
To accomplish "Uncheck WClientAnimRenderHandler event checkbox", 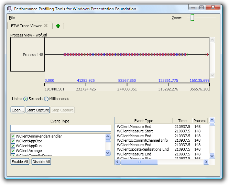I will tap(13, 136).
